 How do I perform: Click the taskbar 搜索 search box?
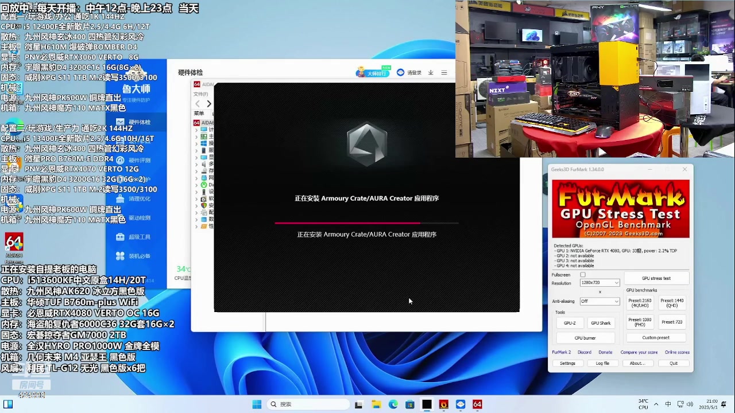308,404
